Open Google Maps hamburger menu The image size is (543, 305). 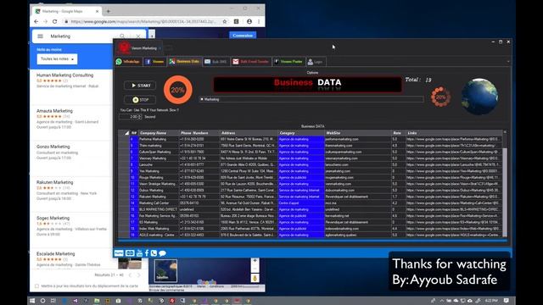point(40,36)
